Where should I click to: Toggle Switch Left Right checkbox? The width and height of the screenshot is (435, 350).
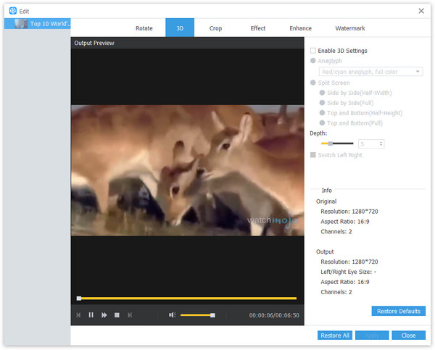313,155
